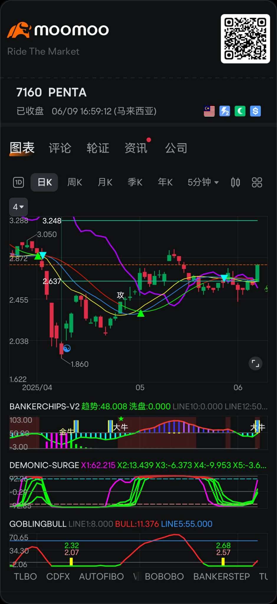Open the 资讯 tab
277x604 pixels.
136,148
